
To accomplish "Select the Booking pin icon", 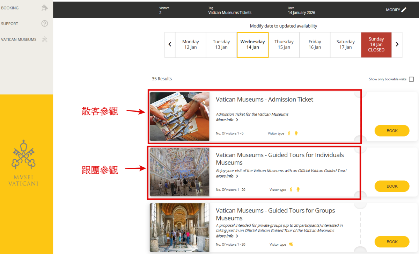I will tap(45, 8).
